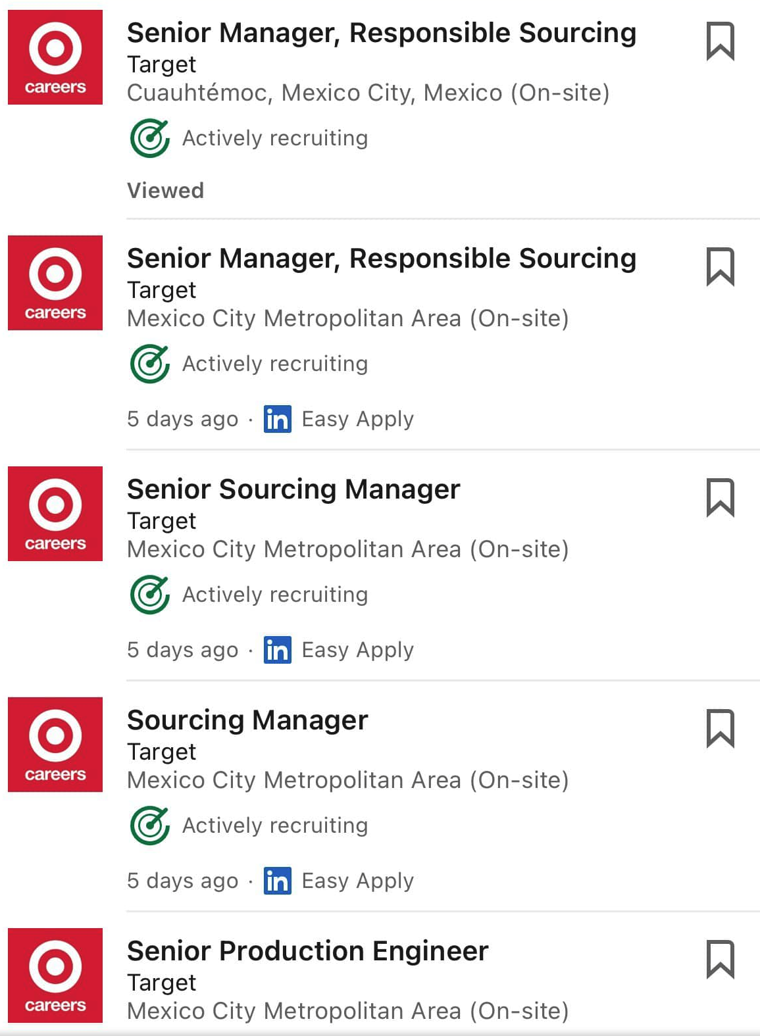
Task: Click Target careers logo beside Senior Production Engineer
Action: point(55,975)
